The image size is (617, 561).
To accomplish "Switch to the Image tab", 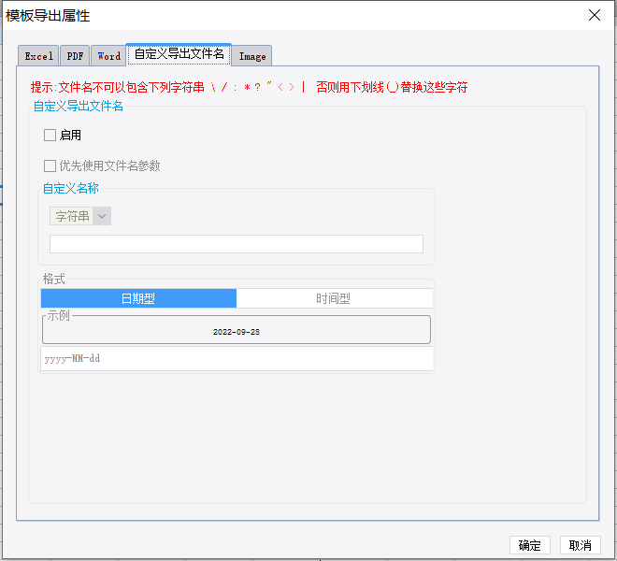I will click(x=252, y=56).
